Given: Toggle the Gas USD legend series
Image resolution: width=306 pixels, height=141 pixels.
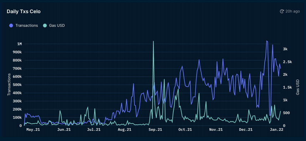Looking at the screenshot, I should 54,26.
